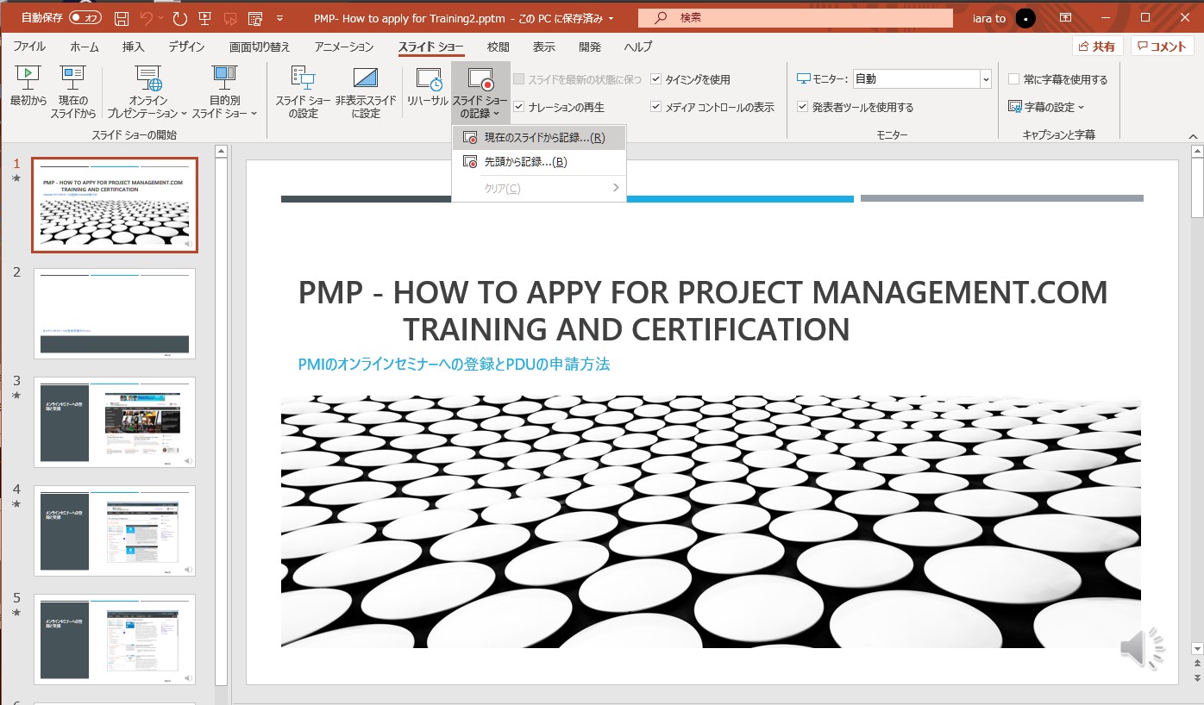The width and height of the screenshot is (1204, 705).
Task: Switch to the 開発 tab
Action: point(590,47)
